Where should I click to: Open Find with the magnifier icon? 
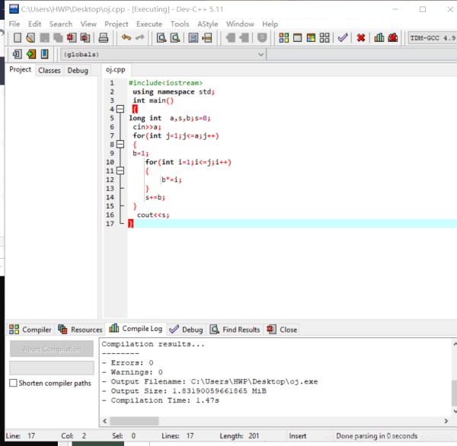tap(161, 38)
